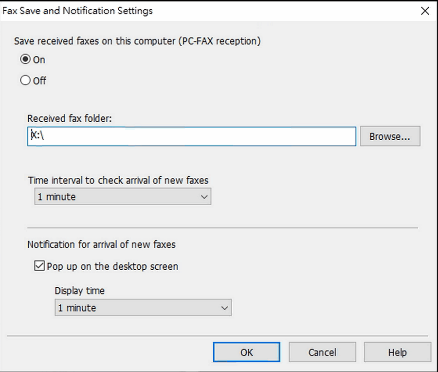The height and width of the screenshot is (372, 438).
Task: Click the "Save received faxes on this computer" heading
Action: click(137, 41)
